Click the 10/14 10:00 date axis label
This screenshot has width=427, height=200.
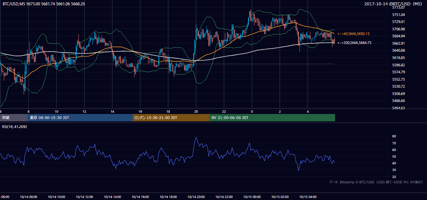[56, 197]
